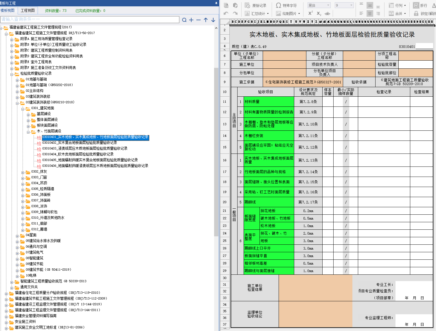Click the sheet select-all corner
Viewport: 436px width, 331px height.
pyautogui.click(x=225, y=22)
